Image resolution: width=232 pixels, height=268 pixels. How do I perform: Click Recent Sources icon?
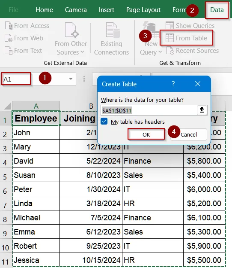pyautogui.click(x=170, y=51)
